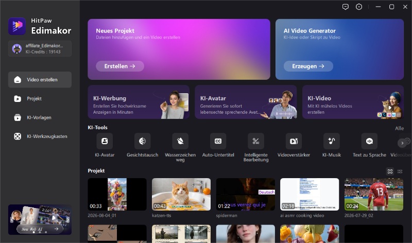Launch Videoverstärker tool icon
This screenshot has width=412, height=243.
click(294, 141)
